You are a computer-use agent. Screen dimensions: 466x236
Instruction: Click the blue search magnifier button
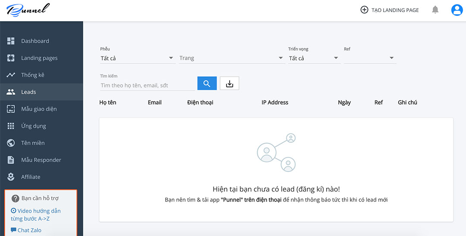pyautogui.click(x=207, y=84)
